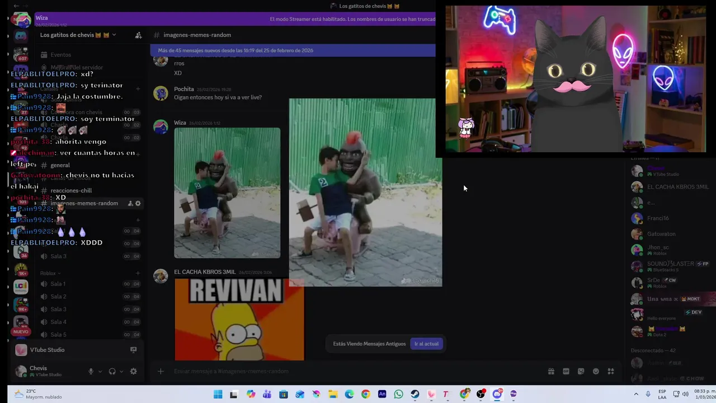Click the Ir al actual button
This screenshot has width=716, height=403.
pyautogui.click(x=426, y=344)
